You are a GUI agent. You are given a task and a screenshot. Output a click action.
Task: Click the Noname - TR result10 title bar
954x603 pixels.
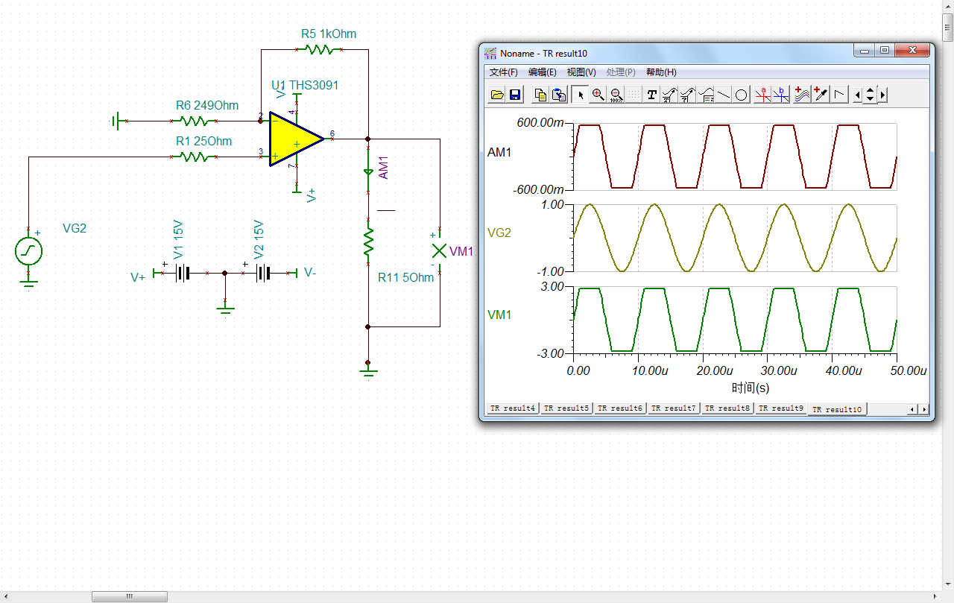669,54
